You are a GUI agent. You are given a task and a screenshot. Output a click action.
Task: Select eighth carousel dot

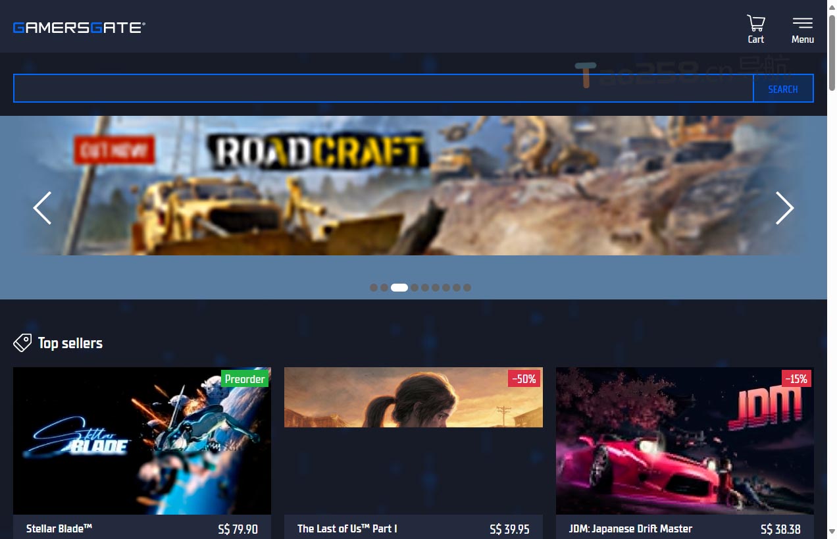[457, 288]
